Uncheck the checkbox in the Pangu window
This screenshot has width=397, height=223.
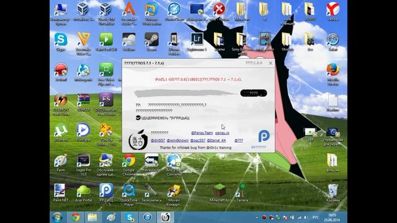coord(138,118)
